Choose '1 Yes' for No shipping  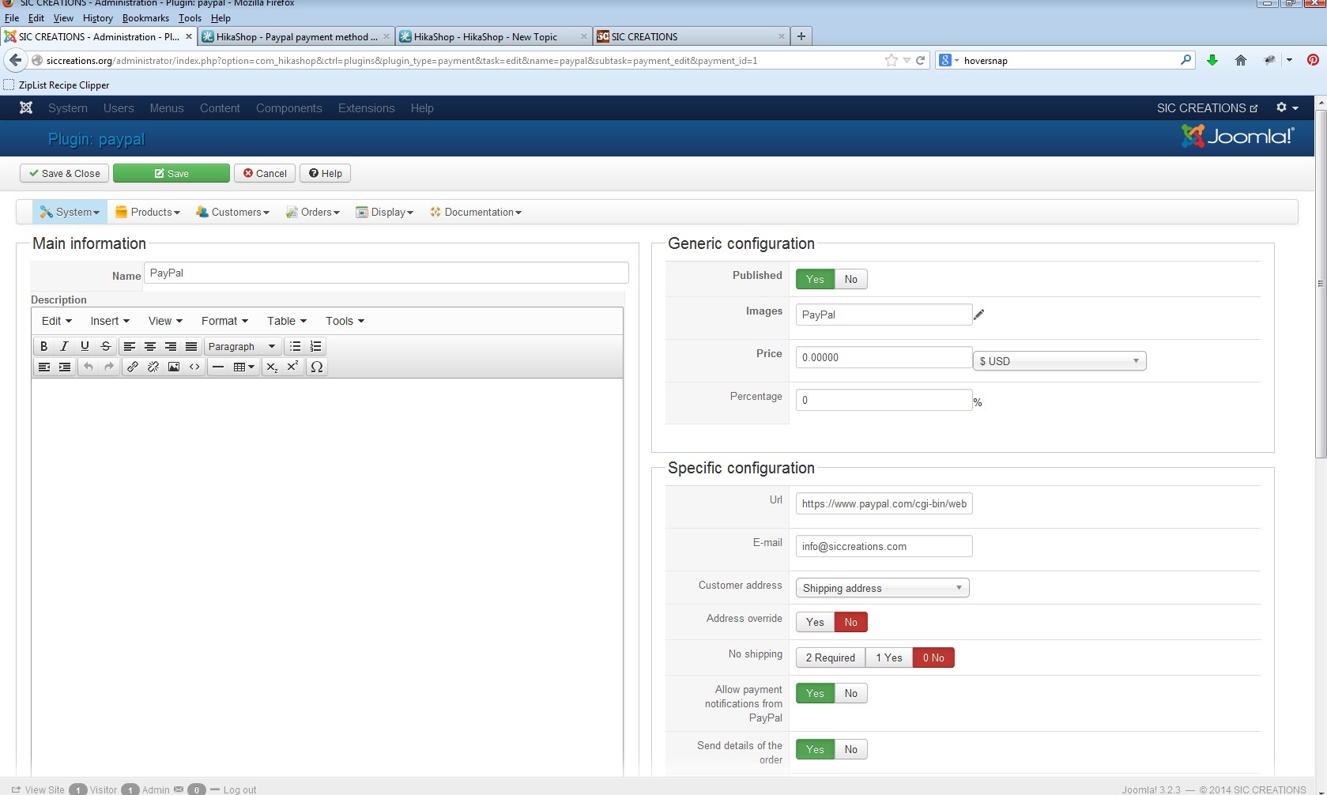coord(889,657)
